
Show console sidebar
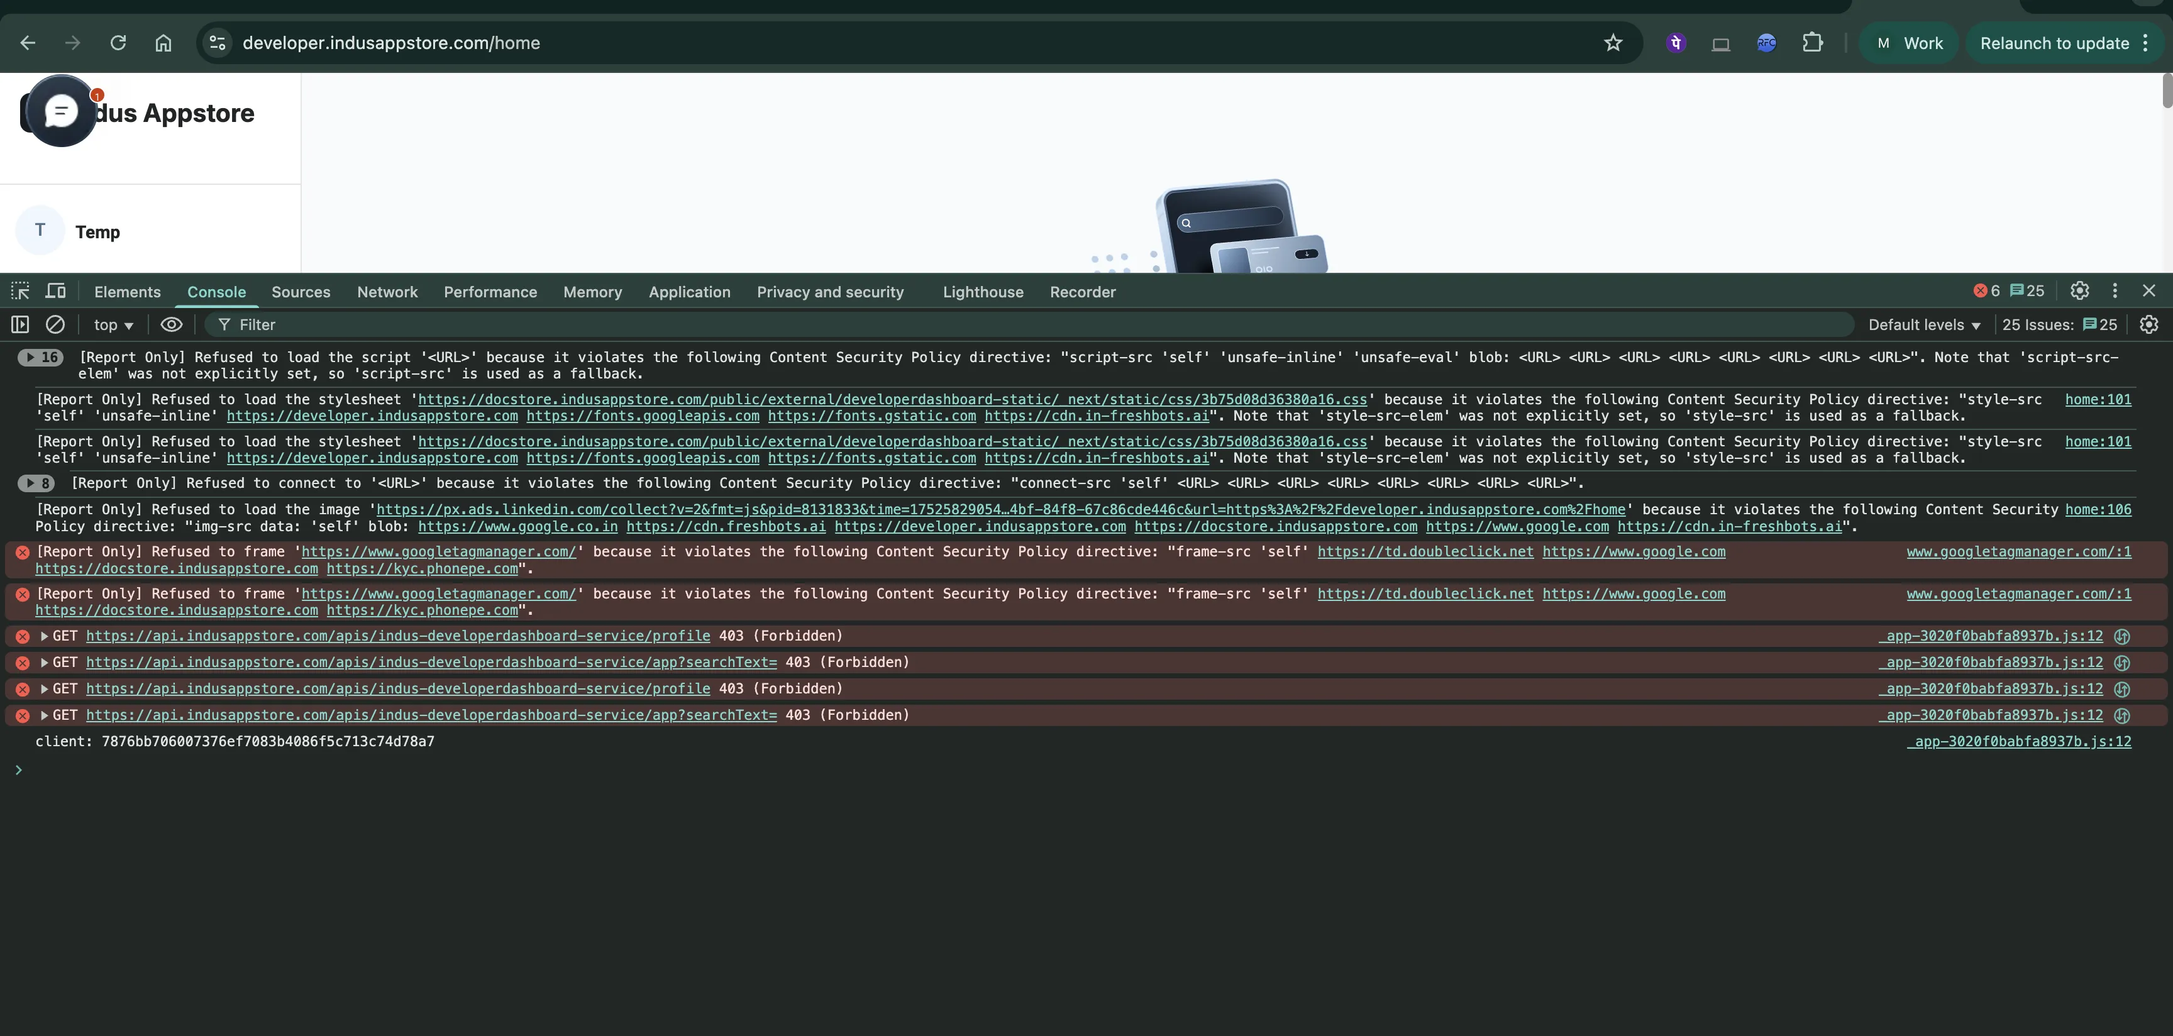pyautogui.click(x=20, y=325)
